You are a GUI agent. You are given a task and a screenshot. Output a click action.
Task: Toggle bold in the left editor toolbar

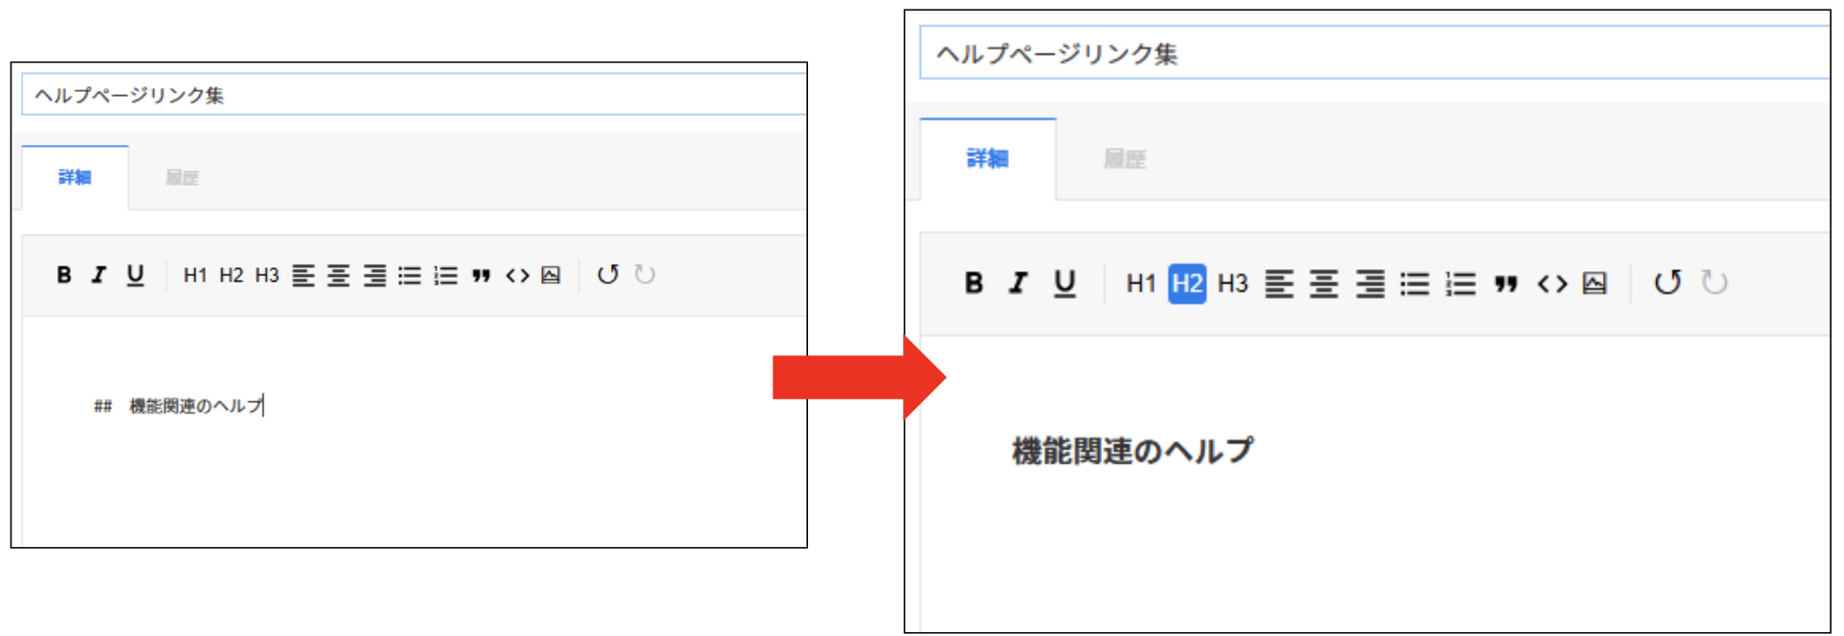[x=64, y=275]
